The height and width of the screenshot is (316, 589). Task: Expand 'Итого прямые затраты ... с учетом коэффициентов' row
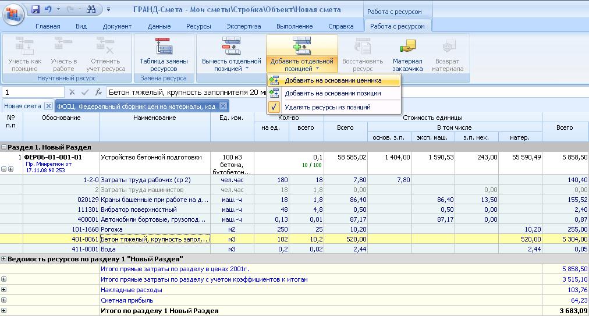click(3, 279)
